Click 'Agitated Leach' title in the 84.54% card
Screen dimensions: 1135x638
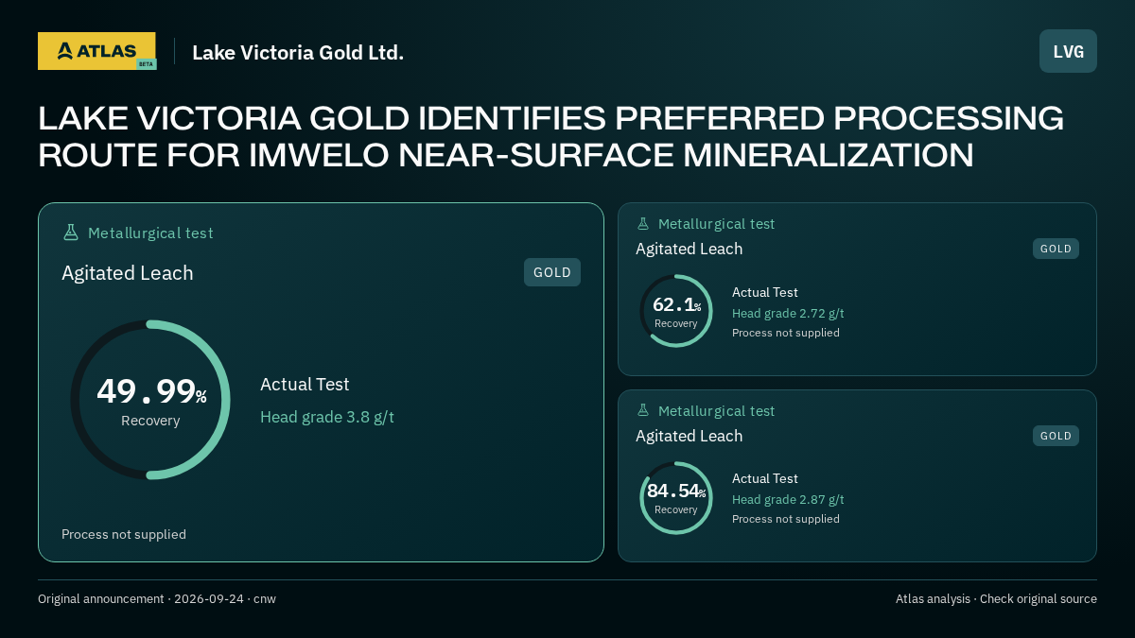690,436
